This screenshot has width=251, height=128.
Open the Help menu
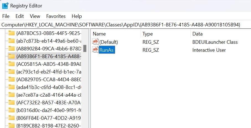77,16
